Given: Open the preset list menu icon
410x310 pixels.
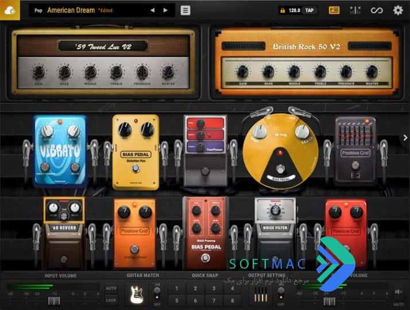Looking at the screenshot, I should point(185,10).
